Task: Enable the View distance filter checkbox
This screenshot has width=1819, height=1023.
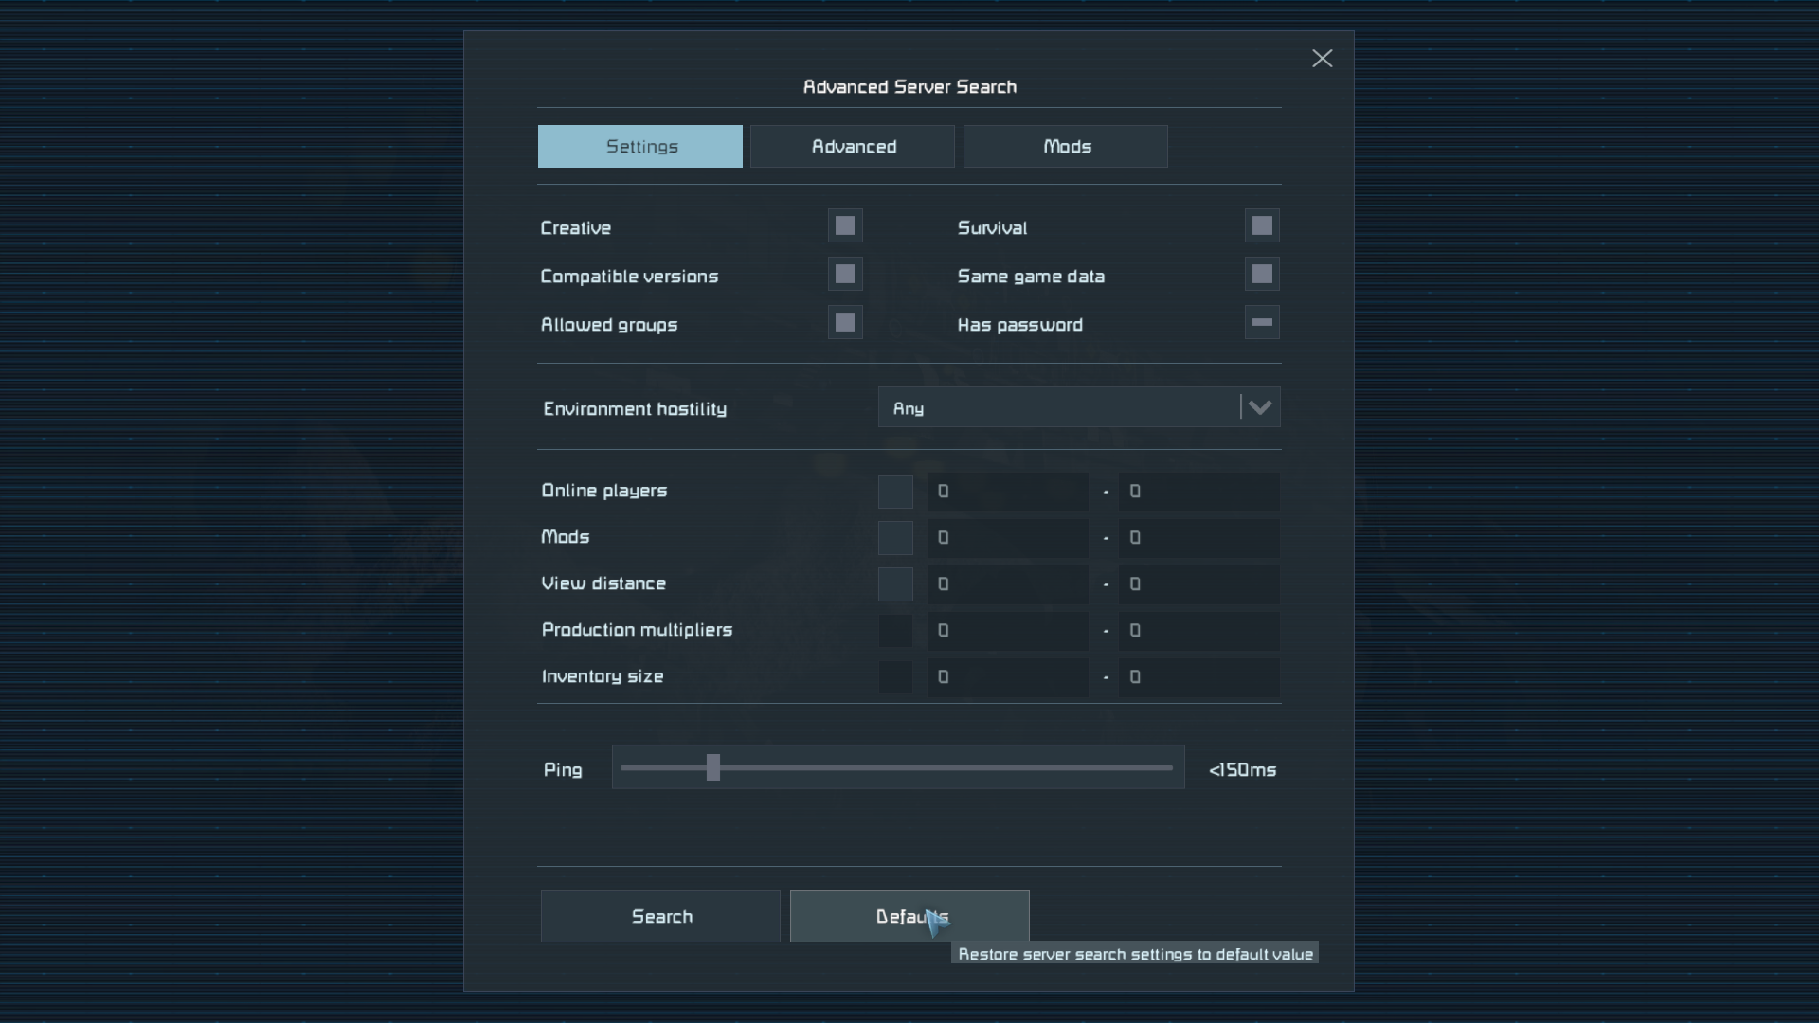Action: click(x=895, y=584)
